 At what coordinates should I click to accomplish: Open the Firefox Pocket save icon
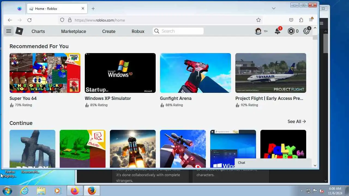pos(291,20)
